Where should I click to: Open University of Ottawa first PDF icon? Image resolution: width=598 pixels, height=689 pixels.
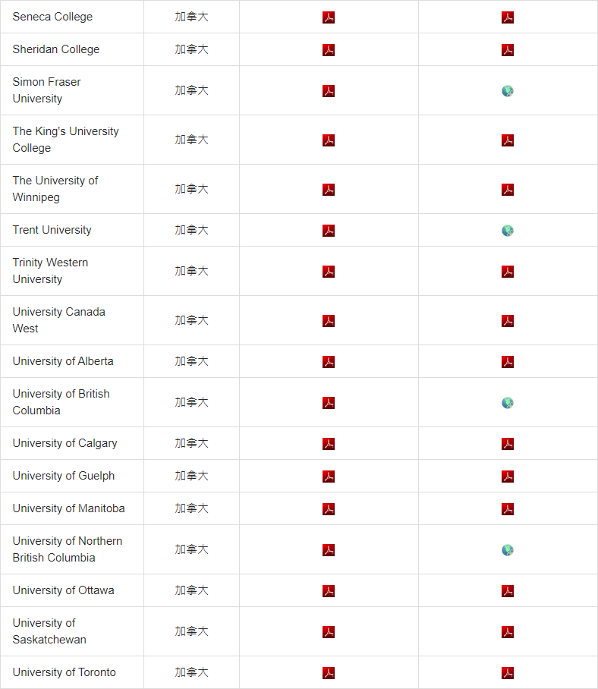329,590
